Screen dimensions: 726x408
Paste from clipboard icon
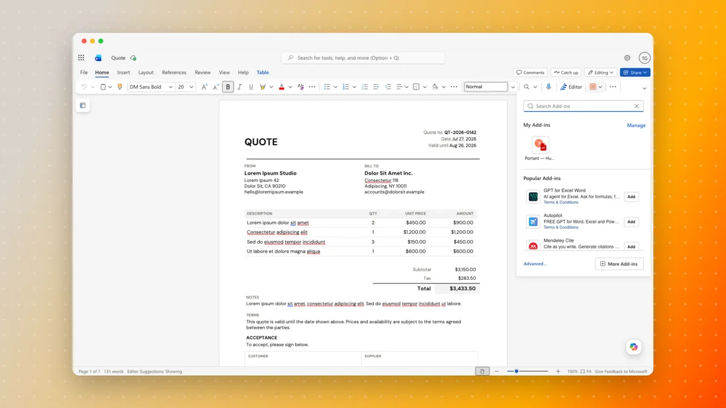pyautogui.click(x=103, y=87)
